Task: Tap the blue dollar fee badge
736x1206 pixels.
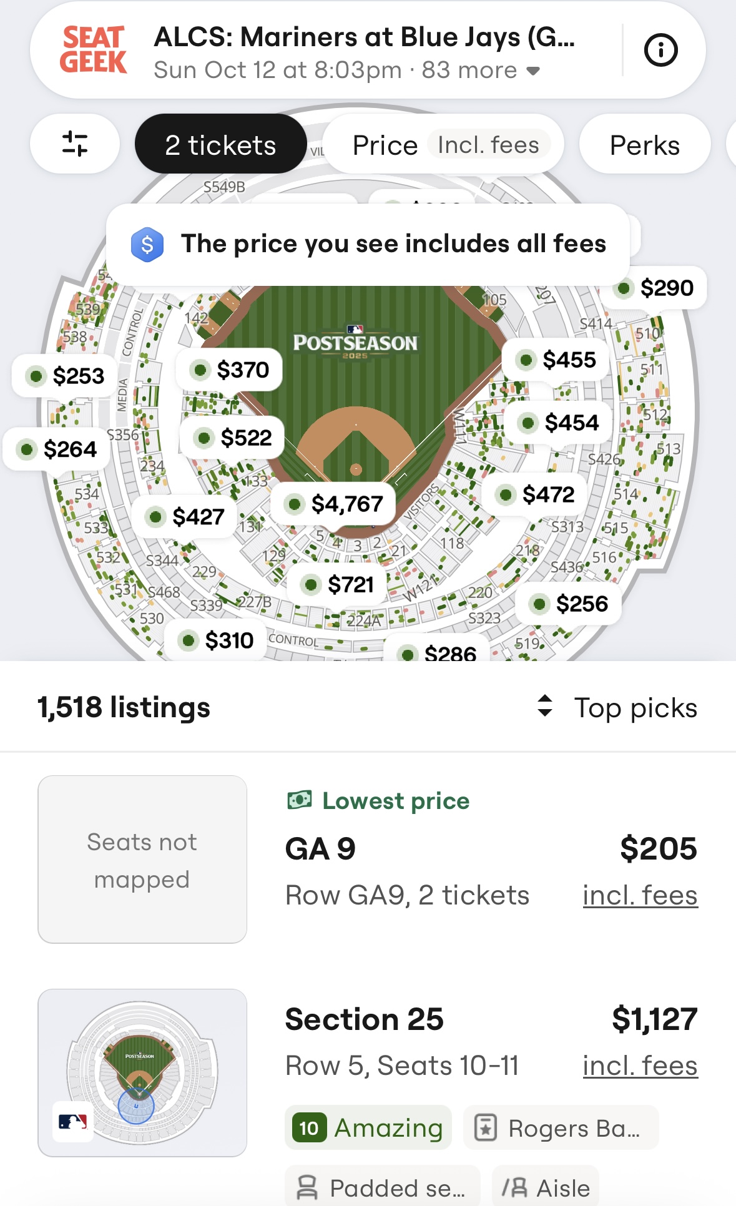Action: click(x=147, y=244)
